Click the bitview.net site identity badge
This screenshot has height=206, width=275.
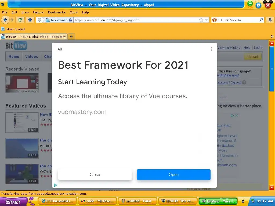point(59,20)
